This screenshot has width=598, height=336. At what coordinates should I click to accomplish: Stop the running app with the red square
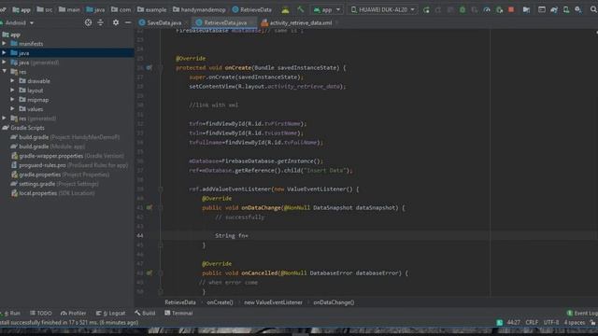511,9
